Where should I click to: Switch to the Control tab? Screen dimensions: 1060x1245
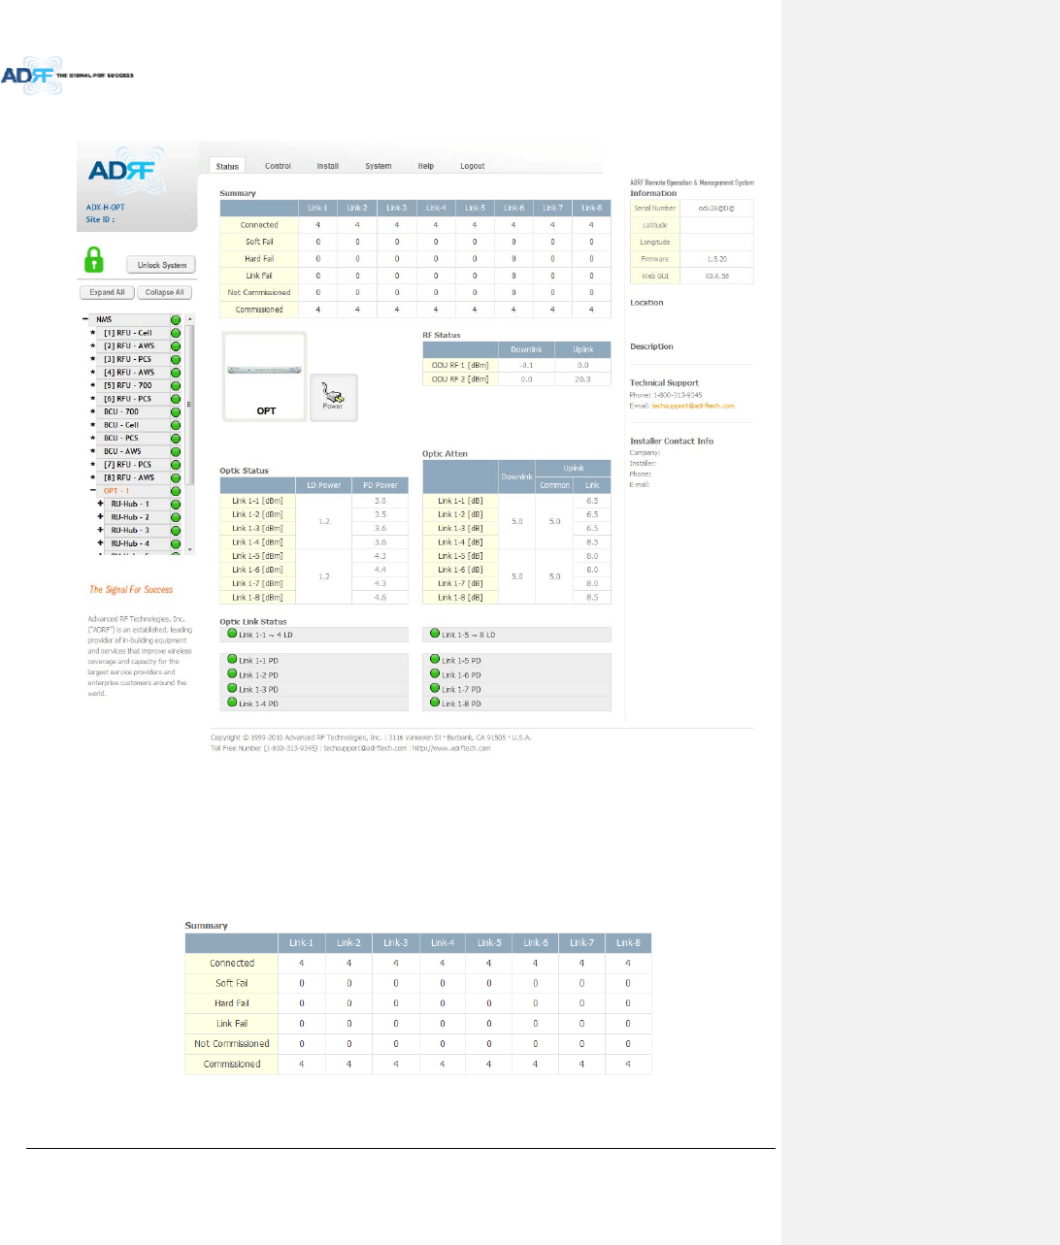(278, 166)
